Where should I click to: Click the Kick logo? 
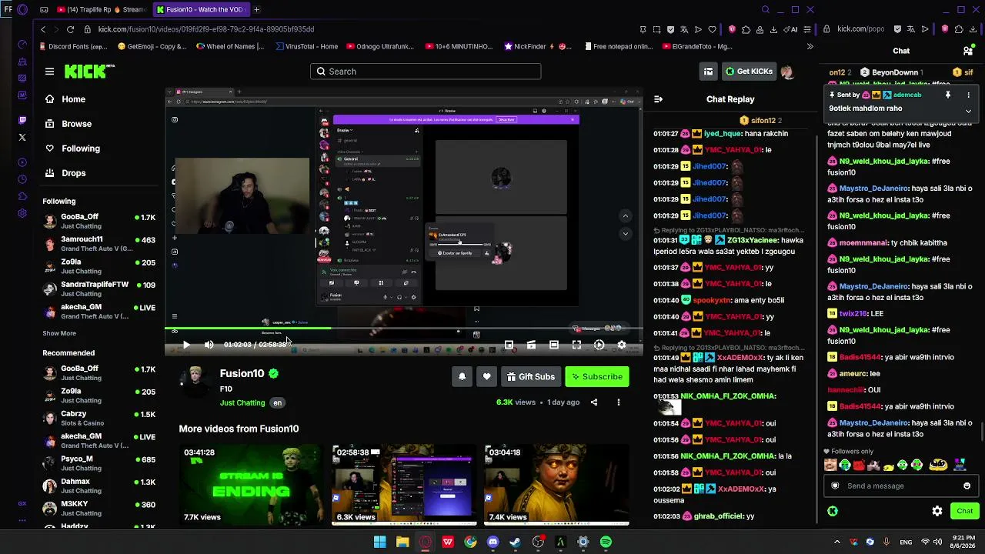[x=89, y=72]
